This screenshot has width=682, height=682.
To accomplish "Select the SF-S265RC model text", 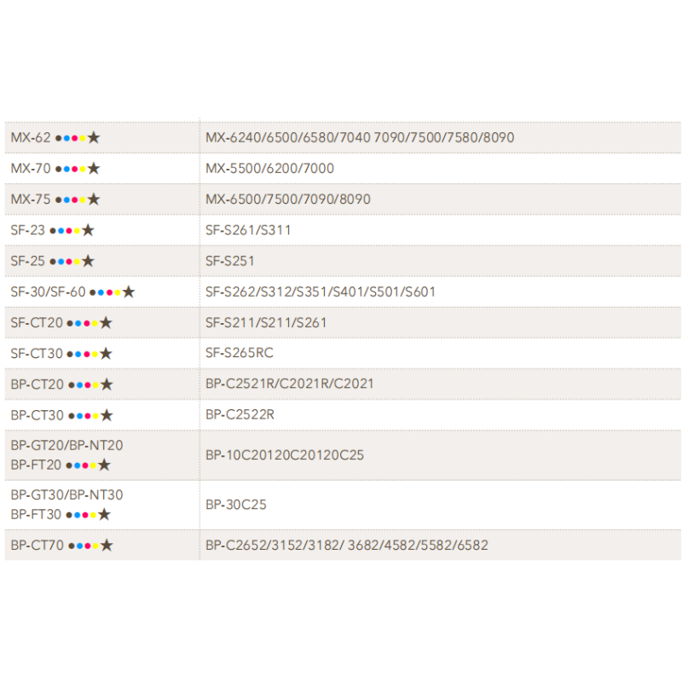I will (x=239, y=353).
